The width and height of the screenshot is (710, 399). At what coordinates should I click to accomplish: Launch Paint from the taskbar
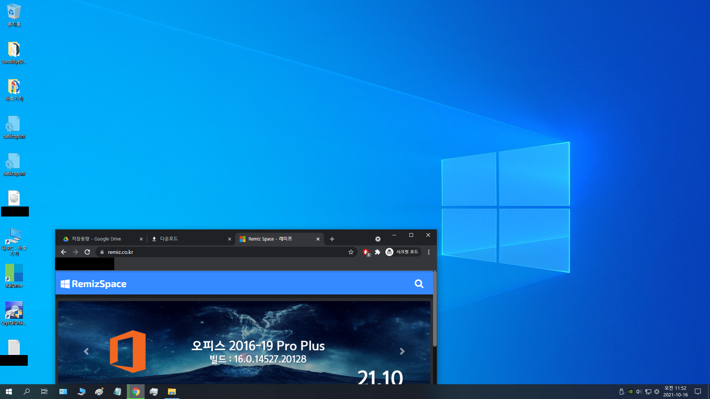[x=99, y=392]
